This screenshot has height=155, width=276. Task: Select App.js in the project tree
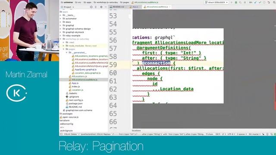(x=75, y=83)
